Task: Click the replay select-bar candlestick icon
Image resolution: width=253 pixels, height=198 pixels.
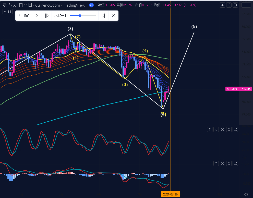Action: click(27, 16)
